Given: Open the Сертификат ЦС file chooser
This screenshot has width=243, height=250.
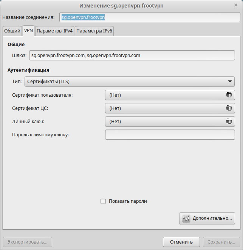Looking at the screenshot, I should [x=166, y=108].
